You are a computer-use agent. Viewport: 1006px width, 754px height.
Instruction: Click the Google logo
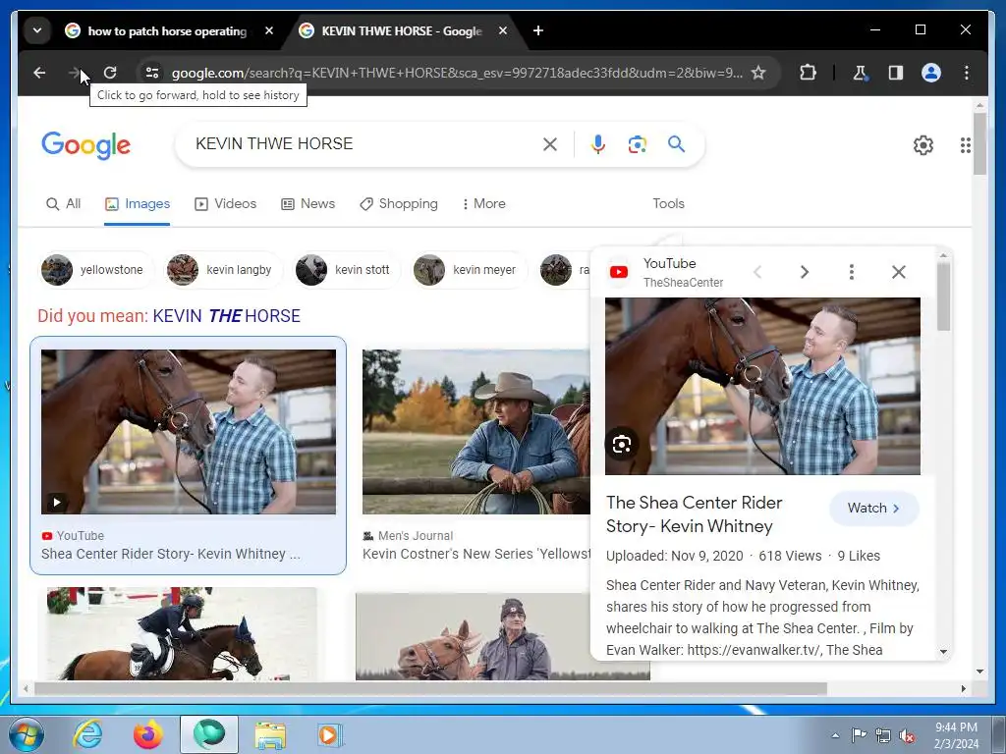coord(86,145)
